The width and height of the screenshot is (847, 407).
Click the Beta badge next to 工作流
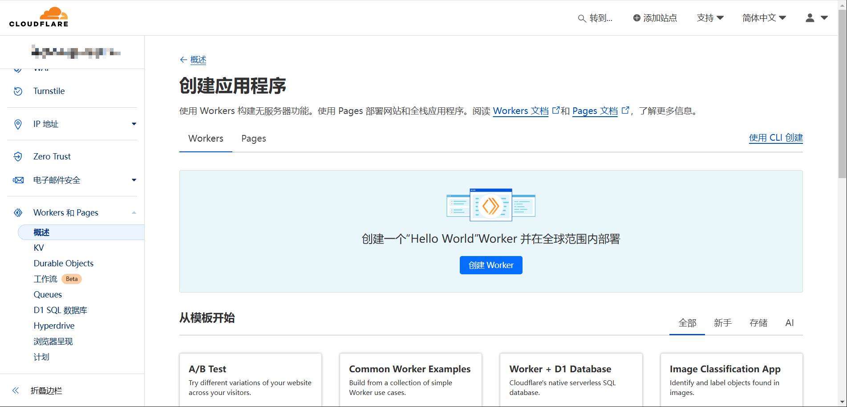tap(72, 279)
